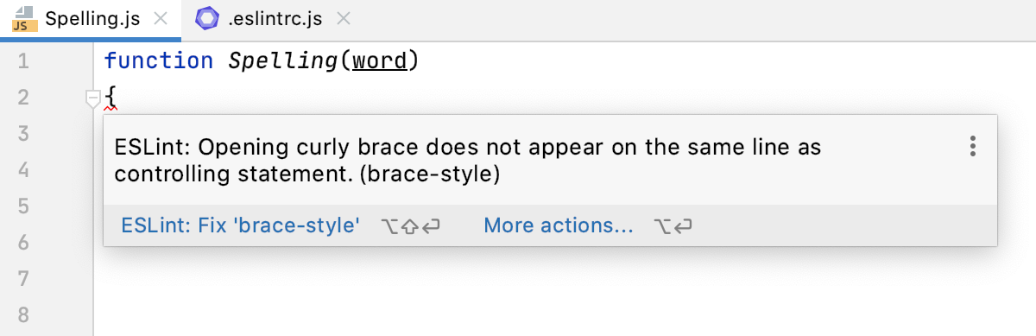This screenshot has height=336, width=1036.
Task: Close the .eslintrc.js tab
Action: [343, 19]
